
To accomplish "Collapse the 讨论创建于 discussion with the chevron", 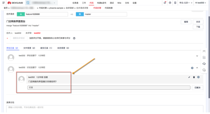I will coord(197,68).
